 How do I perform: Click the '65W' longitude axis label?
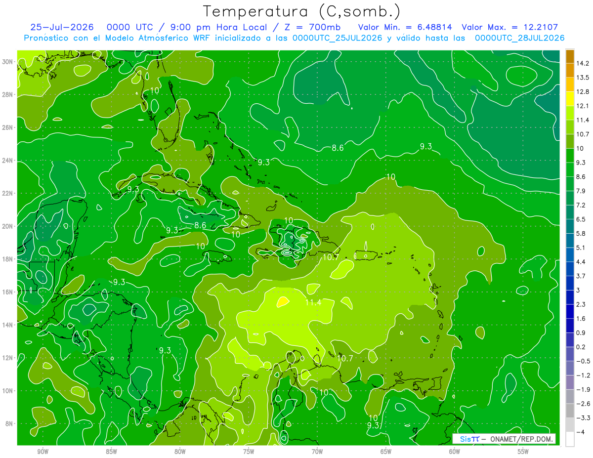coord(386,452)
